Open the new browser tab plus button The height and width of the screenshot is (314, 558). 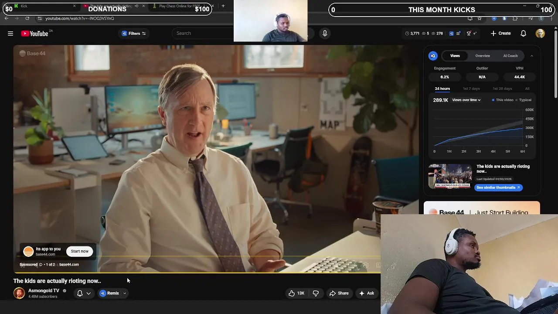[223, 6]
